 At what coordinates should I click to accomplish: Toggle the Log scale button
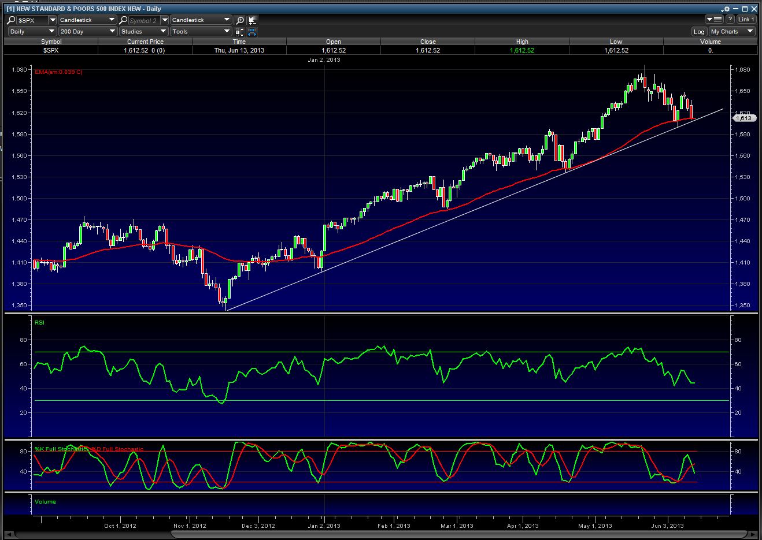[x=699, y=32]
